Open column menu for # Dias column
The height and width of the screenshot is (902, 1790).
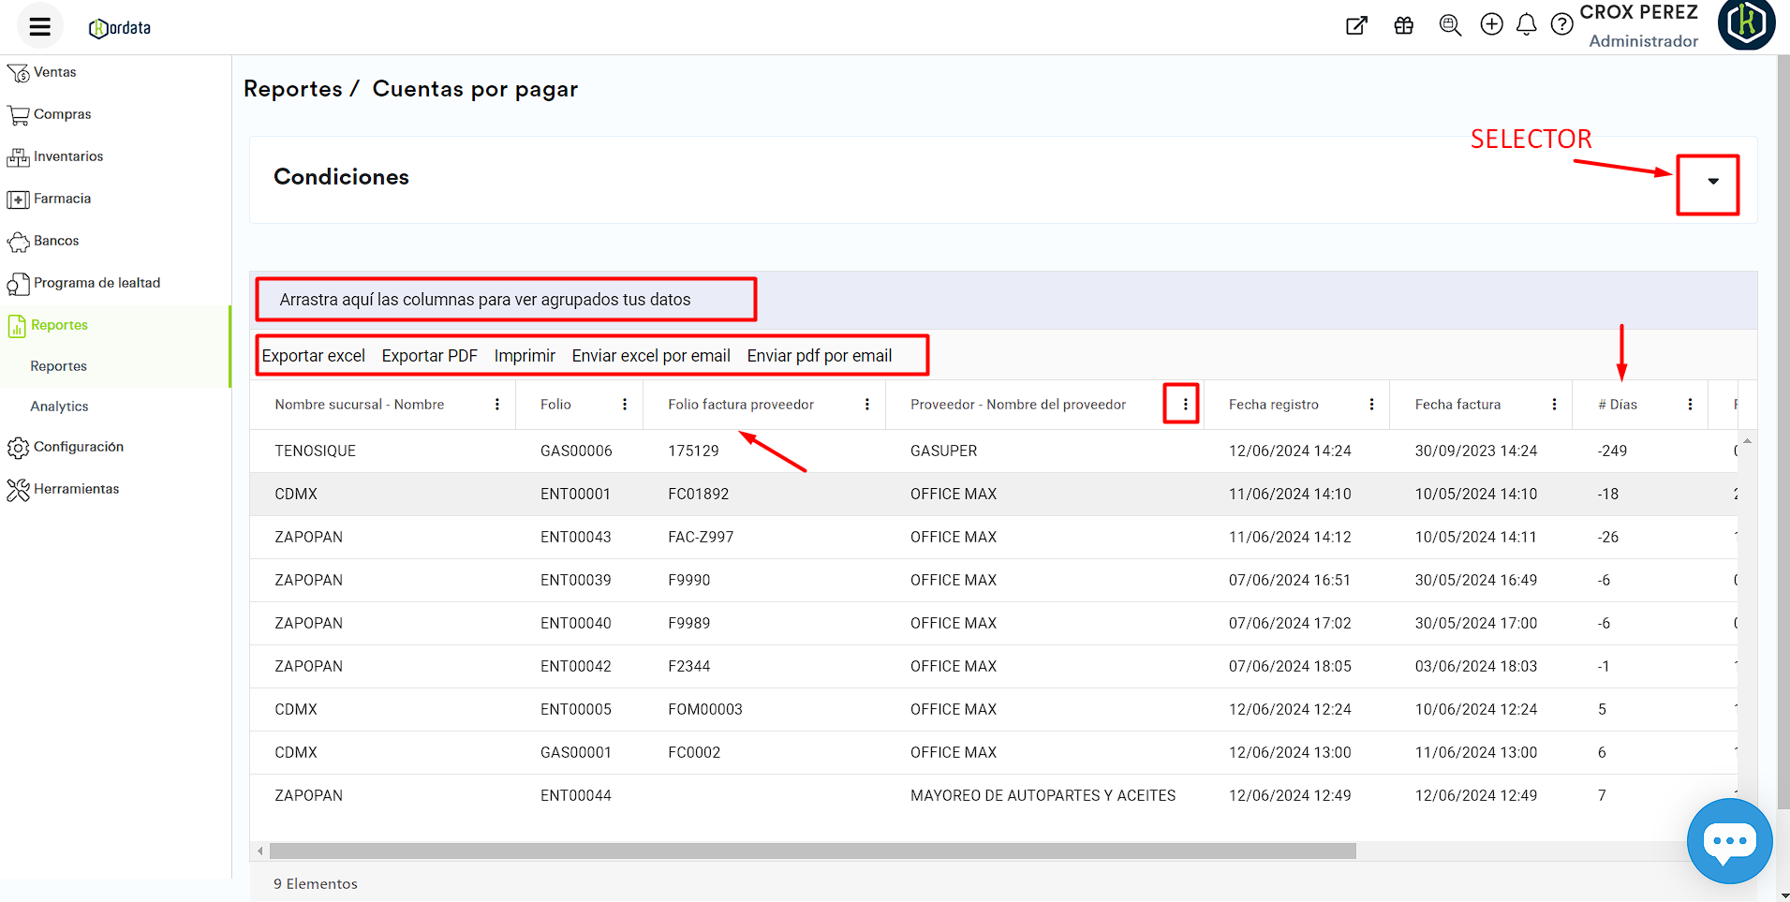(1690, 405)
